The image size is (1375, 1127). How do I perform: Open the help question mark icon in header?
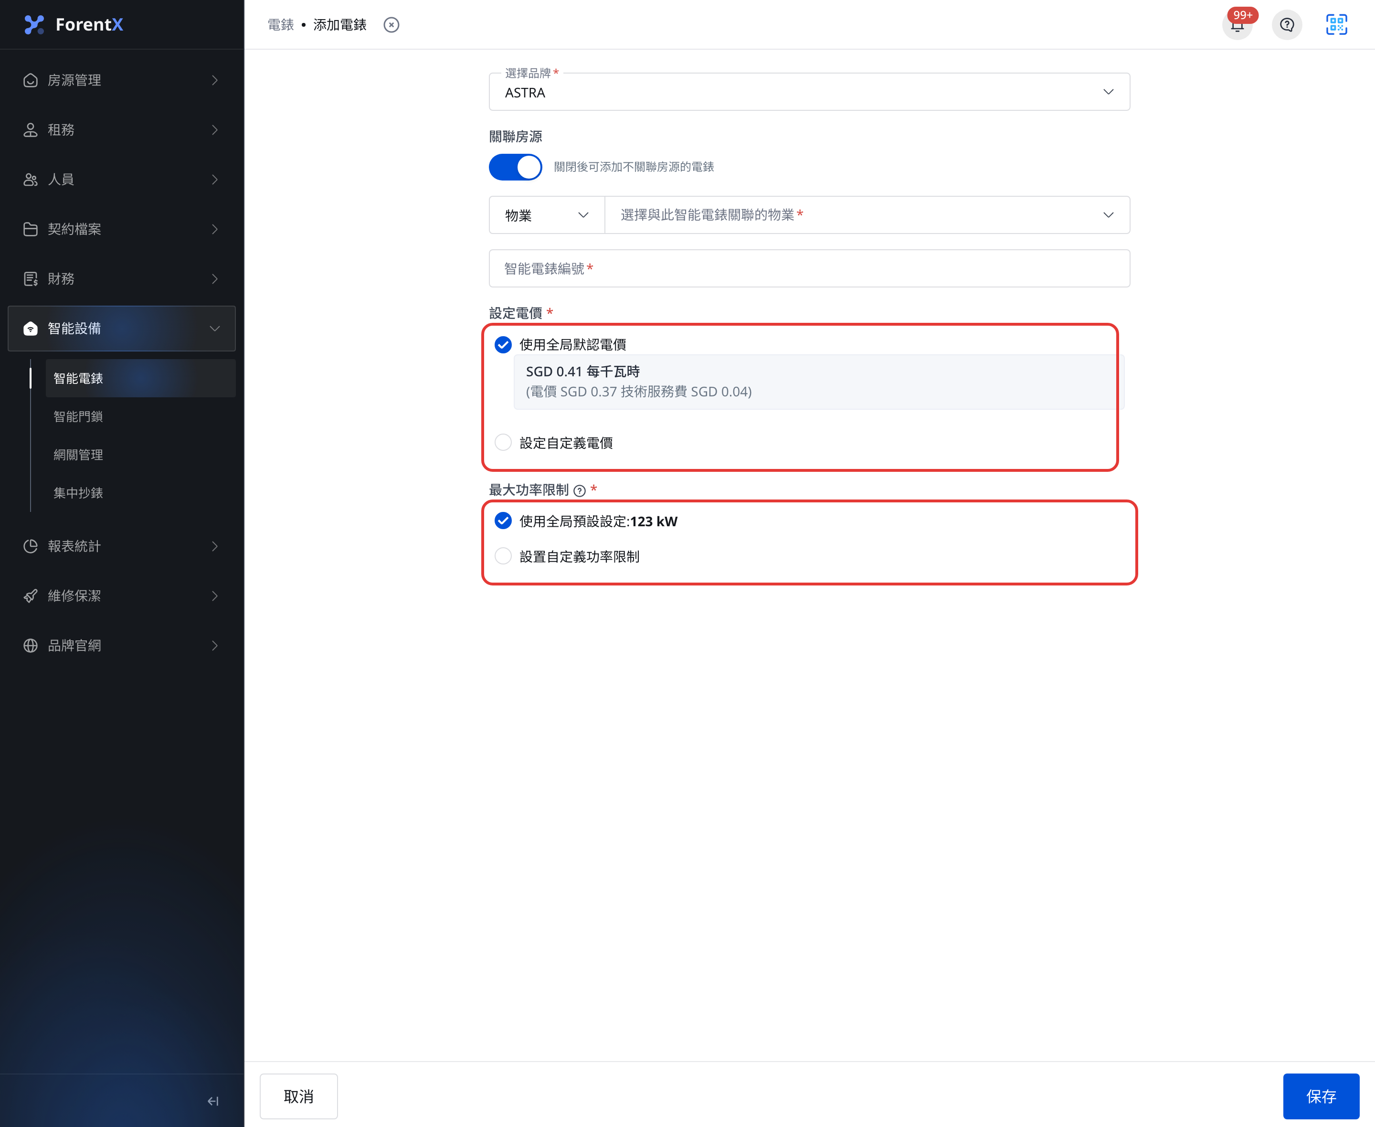[1287, 25]
